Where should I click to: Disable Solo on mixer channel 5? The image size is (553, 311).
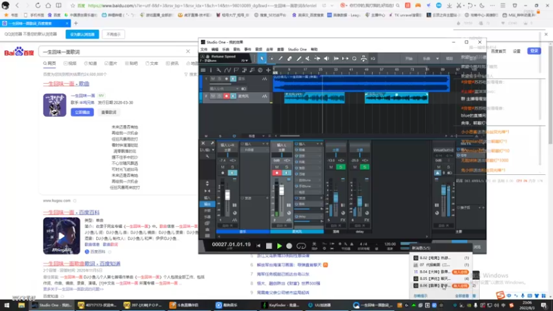click(341, 167)
